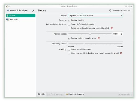This screenshot has width=138, height=102.
Task: Click the wand configure icon beside Mouse & Touchpad
Action: pyautogui.click(x=33, y=11)
